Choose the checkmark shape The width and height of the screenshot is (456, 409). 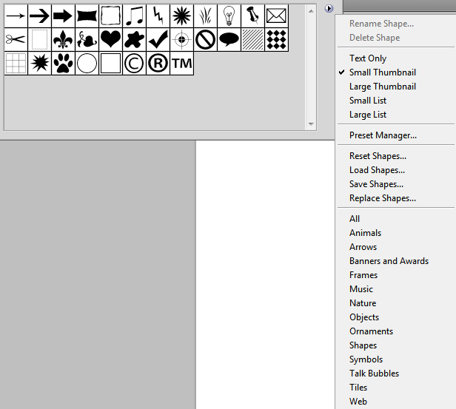[x=158, y=39]
